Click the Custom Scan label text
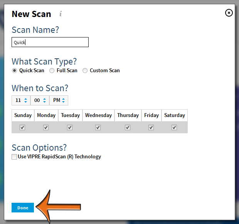The image size is (239, 224). (x=104, y=71)
